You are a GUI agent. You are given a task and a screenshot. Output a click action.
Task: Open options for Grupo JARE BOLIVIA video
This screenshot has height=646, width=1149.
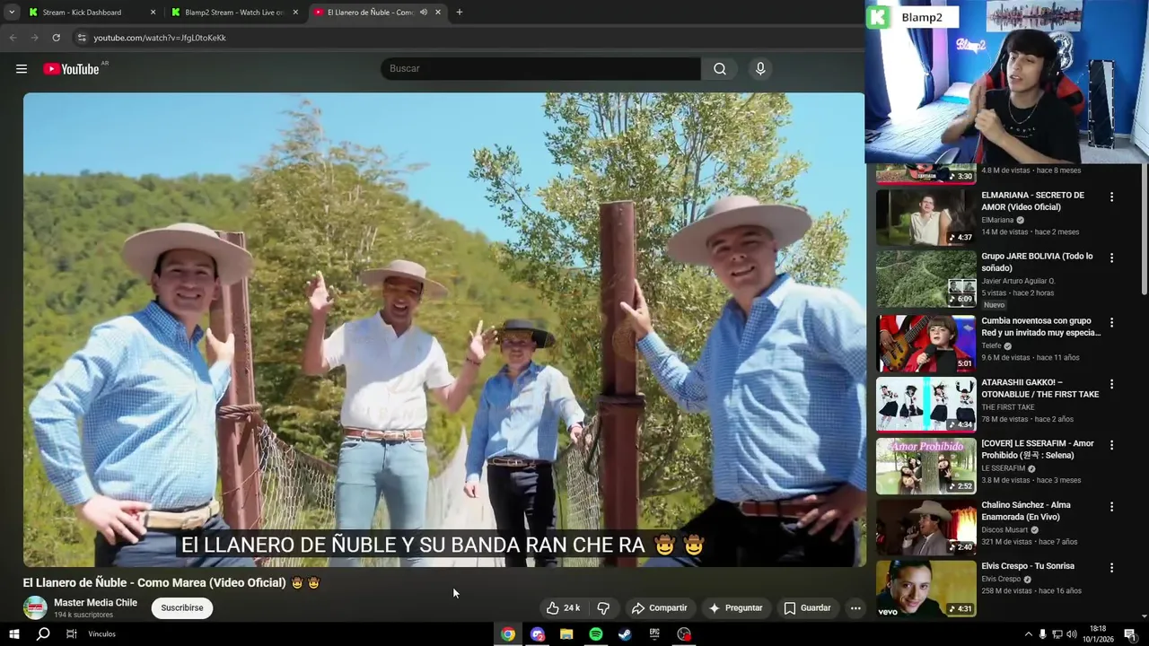1111,258
